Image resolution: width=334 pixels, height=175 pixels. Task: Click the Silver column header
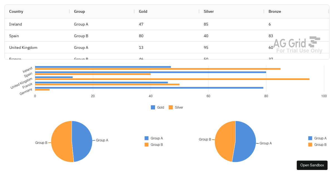click(x=208, y=11)
